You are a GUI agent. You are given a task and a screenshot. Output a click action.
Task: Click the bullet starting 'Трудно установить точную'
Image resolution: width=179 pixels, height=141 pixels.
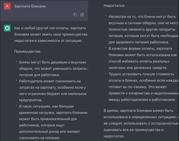point(144,87)
